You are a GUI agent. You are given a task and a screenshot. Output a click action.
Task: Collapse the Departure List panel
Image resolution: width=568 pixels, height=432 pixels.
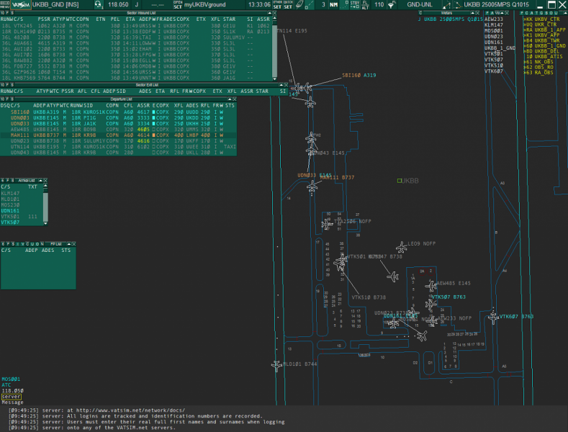click(x=229, y=99)
